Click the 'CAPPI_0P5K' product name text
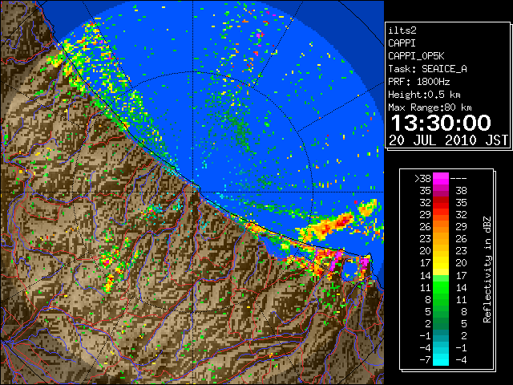Image resolution: width=513 pixels, height=385 pixels. [x=416, y=56]
